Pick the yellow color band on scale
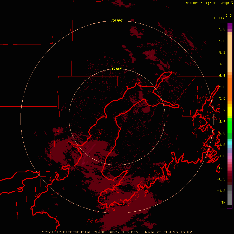This screenshot has width=234, height=234. (x=230, y=111)
